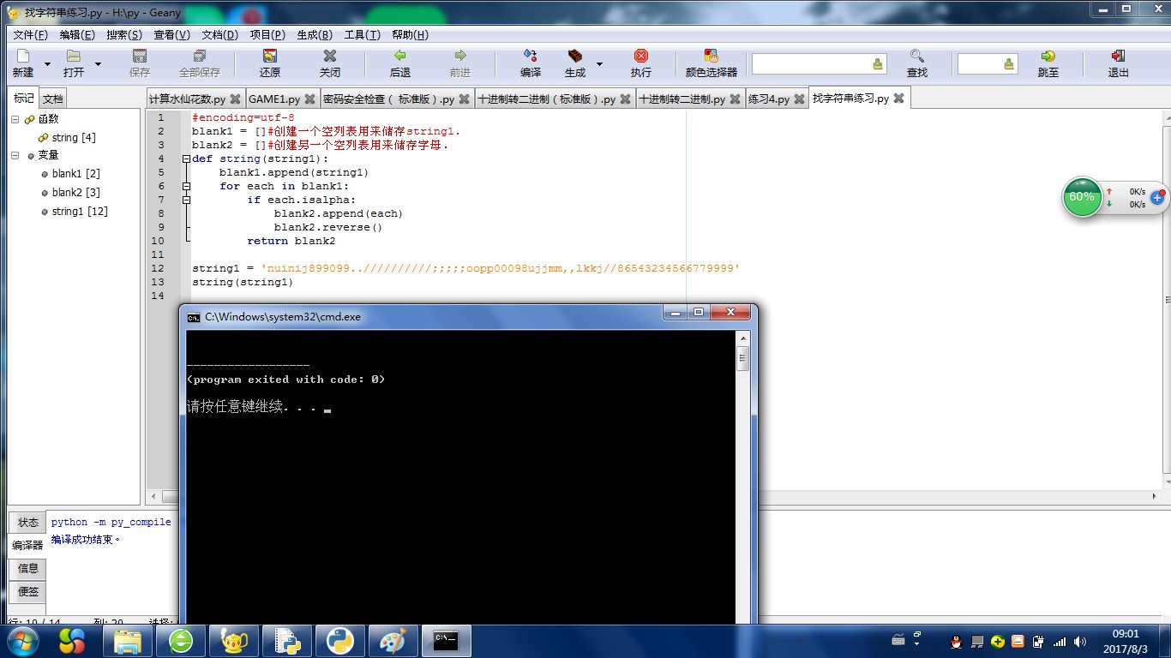Click the Compile (编译) toolbar icon
This screenshot has height=658, width=1171.
(530, 57)
